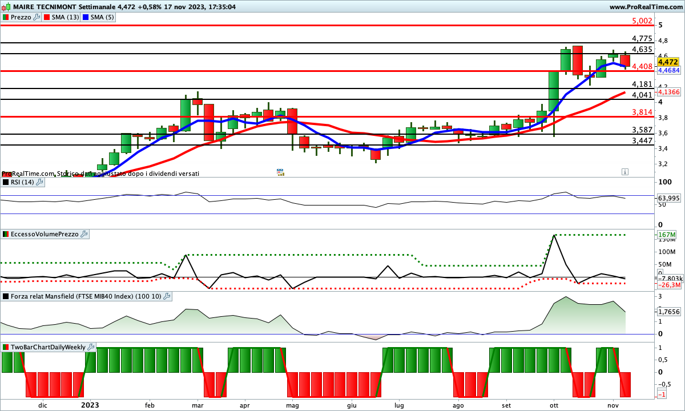This screenshot has width=685, height=411.
Task: Click the red -26,3M value tag
Action: click(668, 285)
